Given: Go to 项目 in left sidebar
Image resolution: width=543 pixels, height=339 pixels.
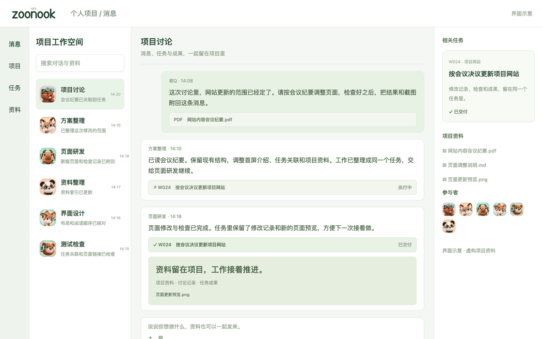Looking at the screenshot, I should [15, 66].
